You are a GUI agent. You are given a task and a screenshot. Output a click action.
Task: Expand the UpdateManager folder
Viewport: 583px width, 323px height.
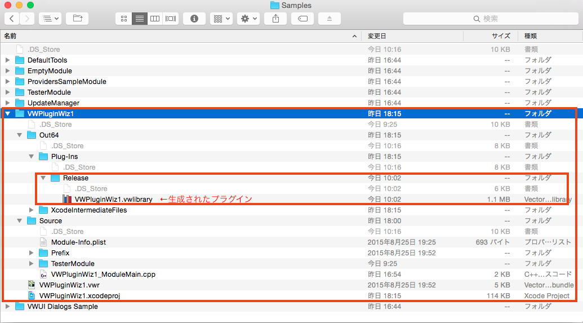7,103
